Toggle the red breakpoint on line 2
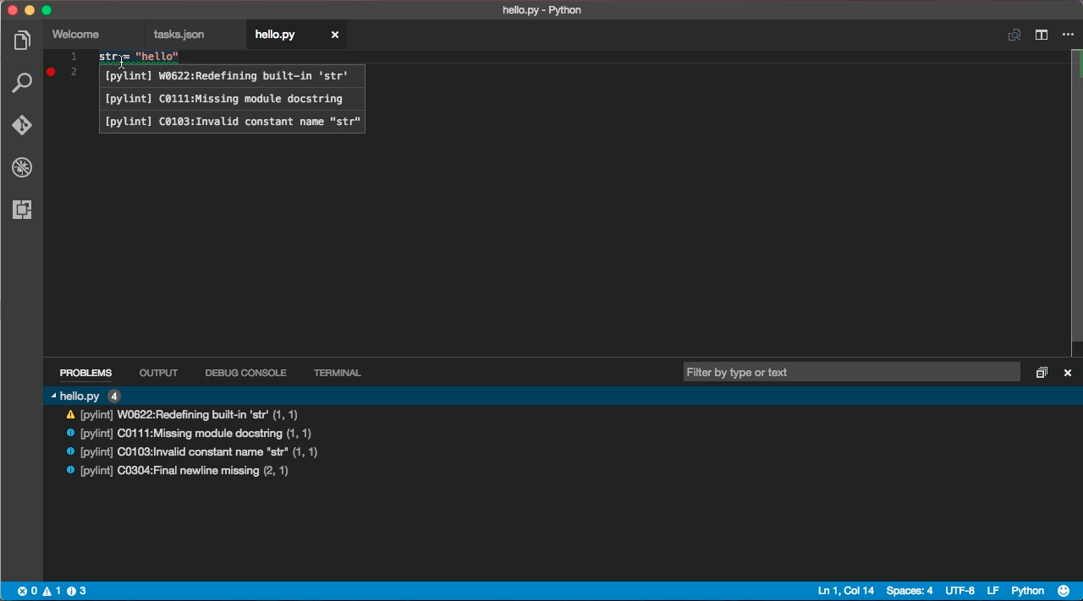 51,72
